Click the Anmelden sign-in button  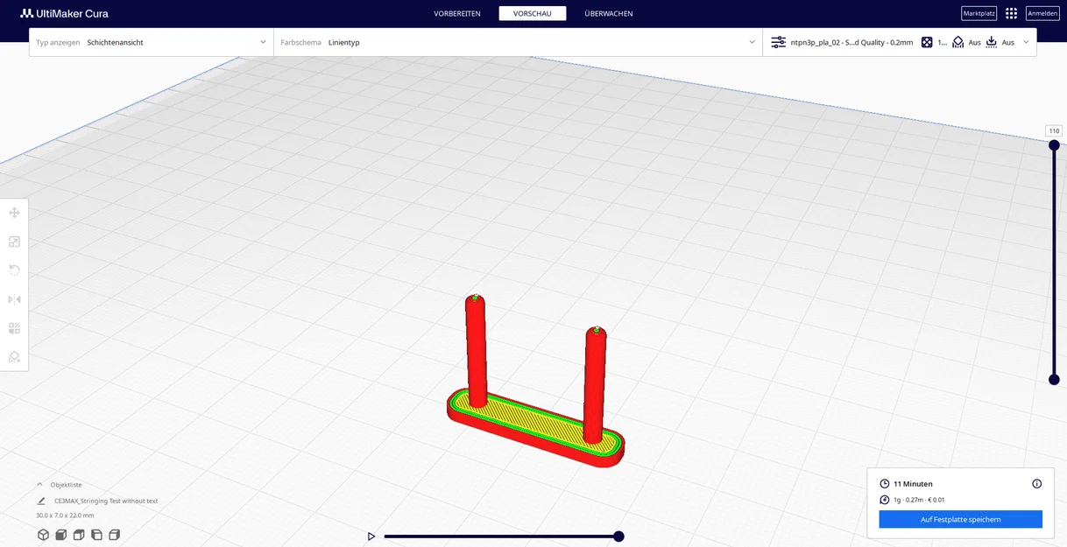1042,13
